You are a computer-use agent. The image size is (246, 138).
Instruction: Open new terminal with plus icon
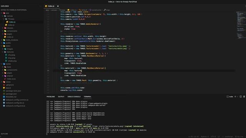click(x=235, y=97)
